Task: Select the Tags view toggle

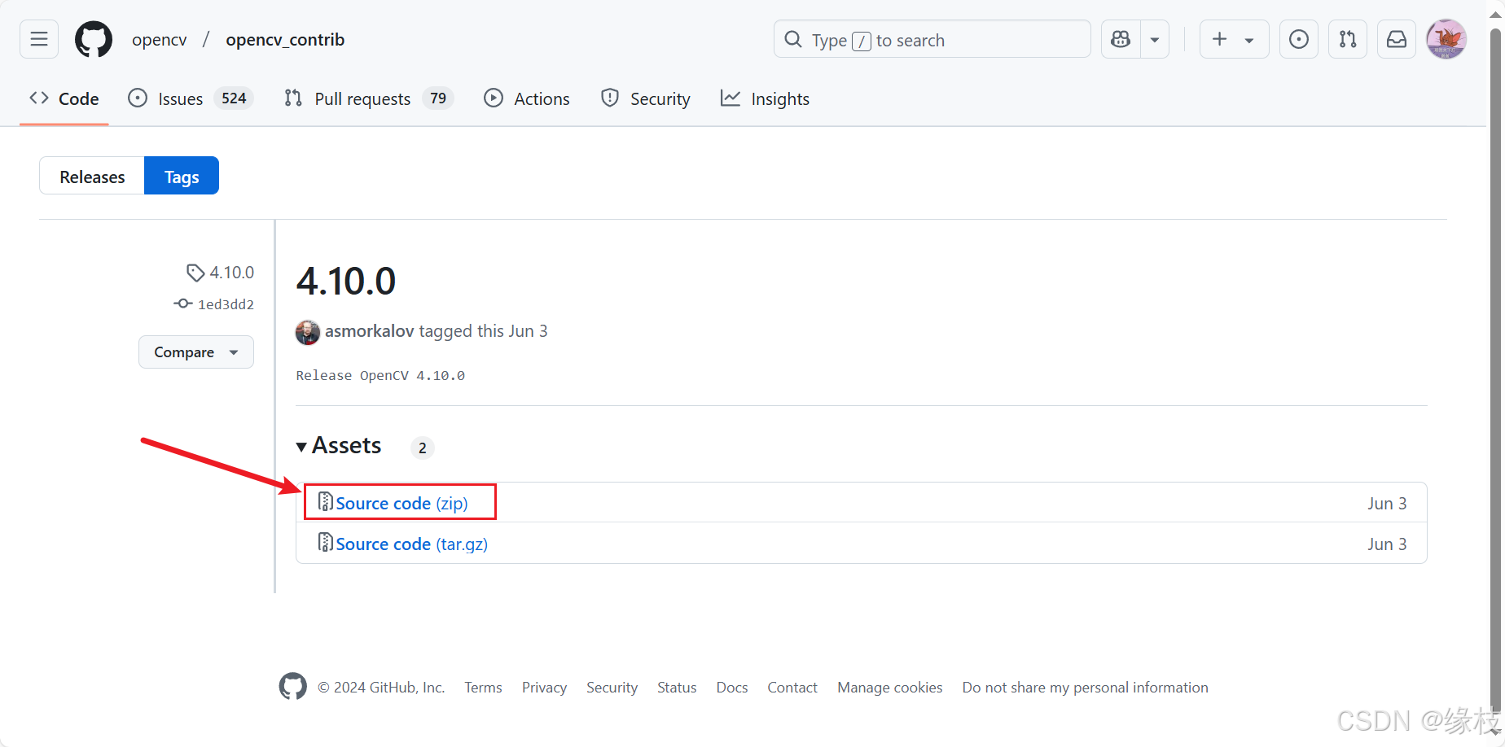Action: tap(181, 176)
